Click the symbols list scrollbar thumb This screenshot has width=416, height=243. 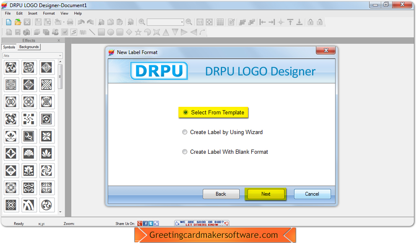click(60, 77)
